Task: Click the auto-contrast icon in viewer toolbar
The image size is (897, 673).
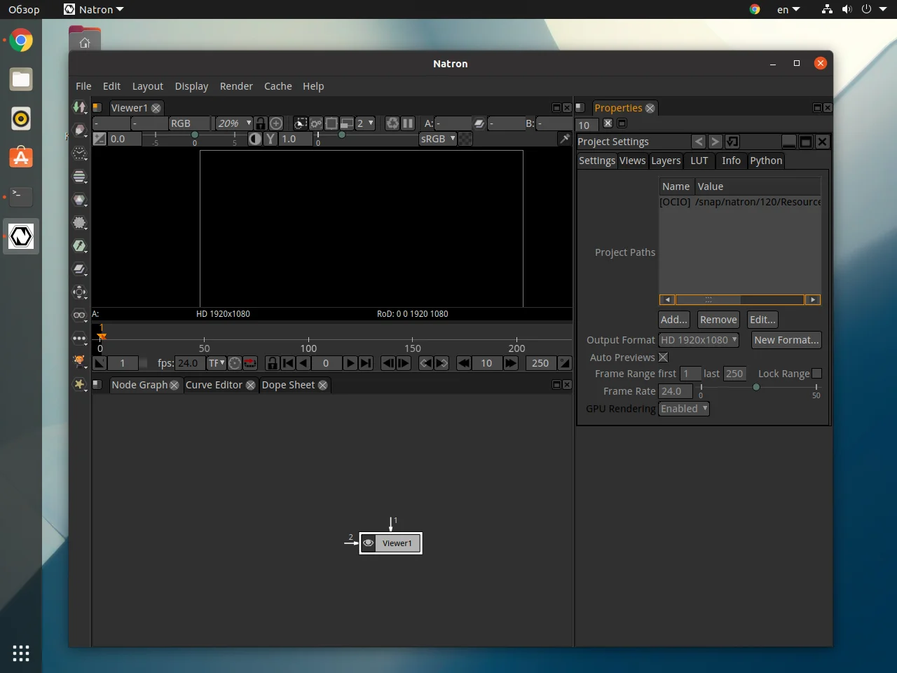Action: click(x=255, y=139)
